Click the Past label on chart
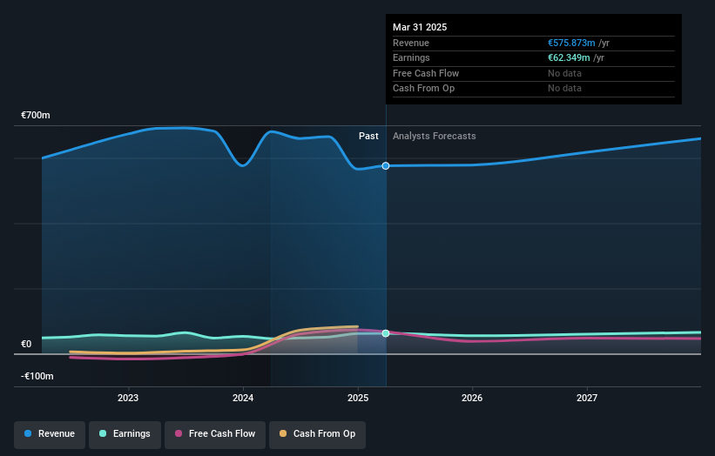Viewport: 715px width, 456px height. click(368, 137)
